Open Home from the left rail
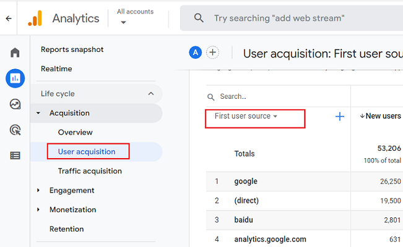The image size is (403, 247). 15,52
